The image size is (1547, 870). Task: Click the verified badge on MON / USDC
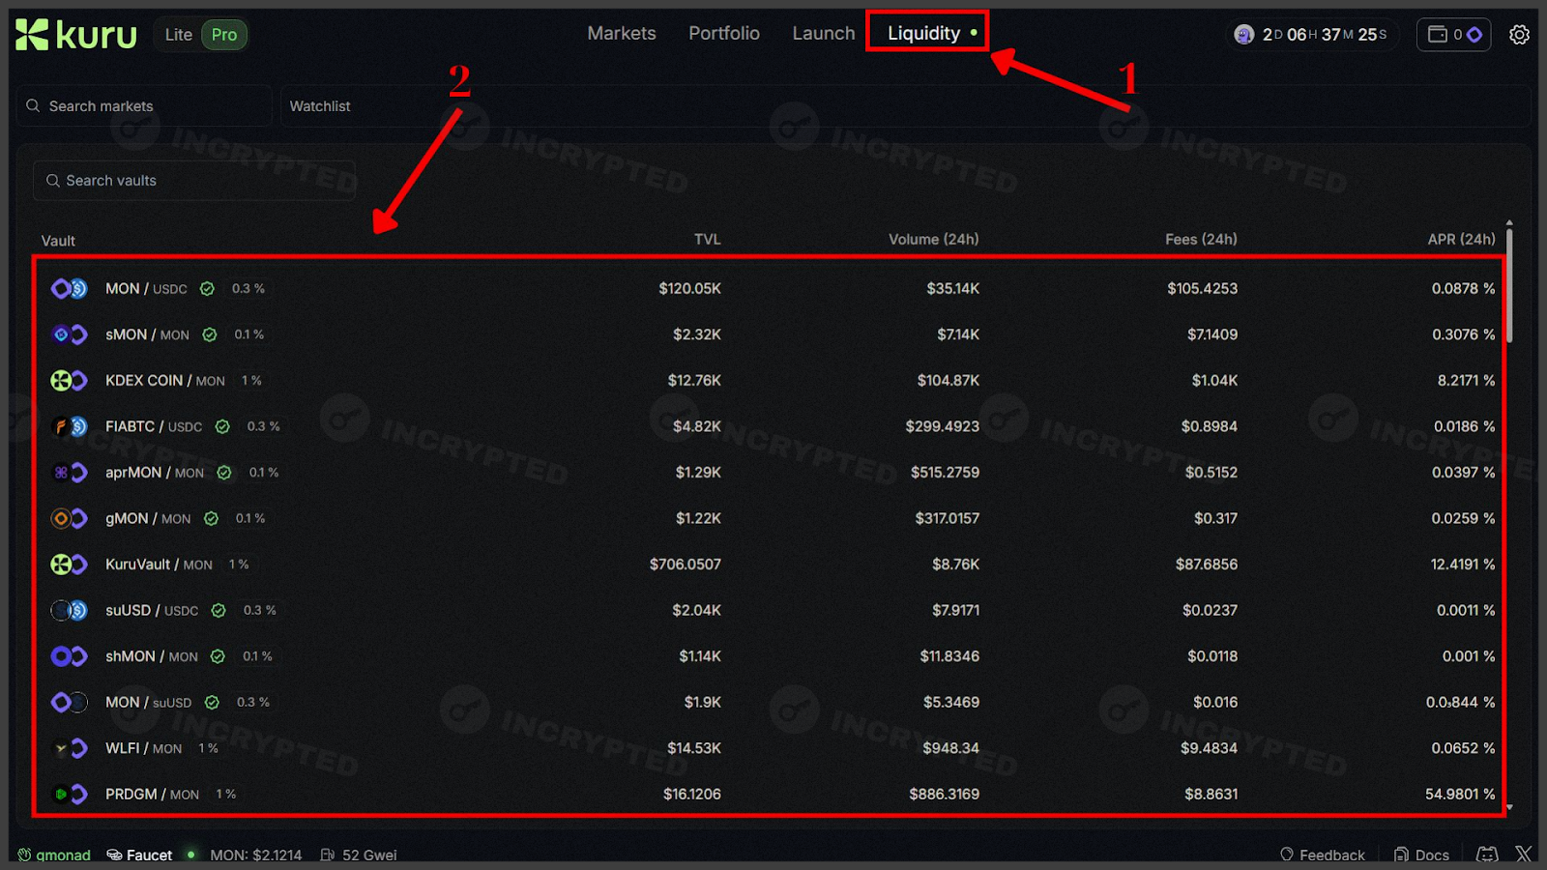207,288
